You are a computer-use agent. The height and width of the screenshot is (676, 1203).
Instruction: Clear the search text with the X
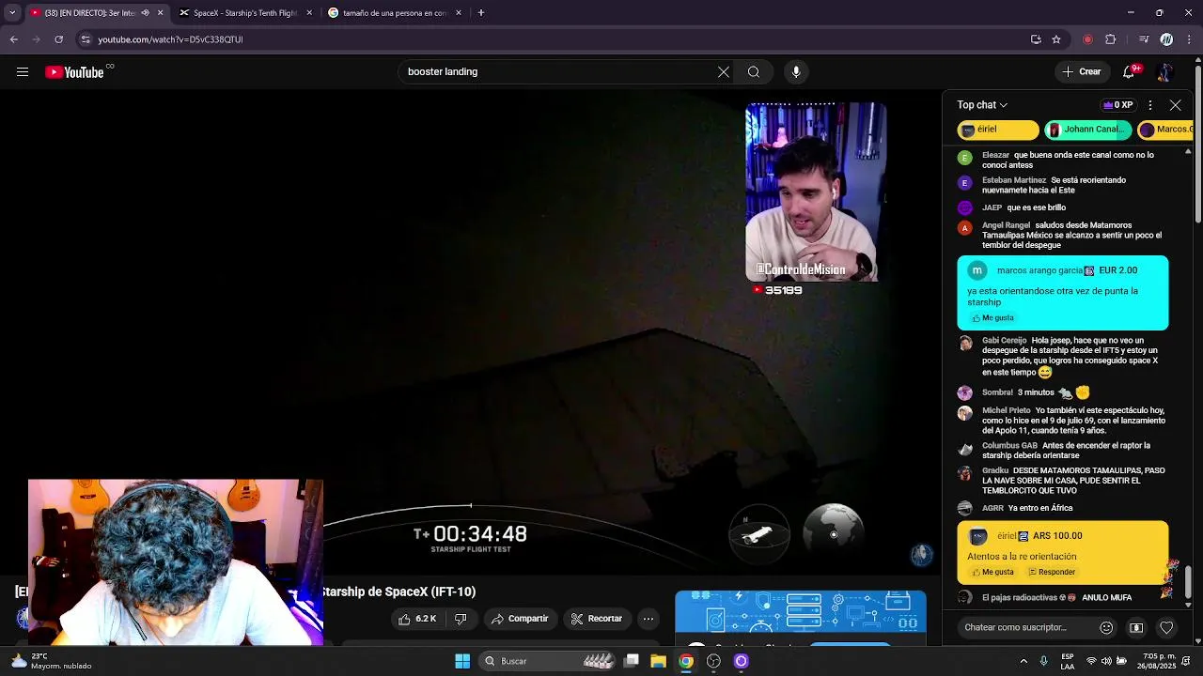point(724,72)
